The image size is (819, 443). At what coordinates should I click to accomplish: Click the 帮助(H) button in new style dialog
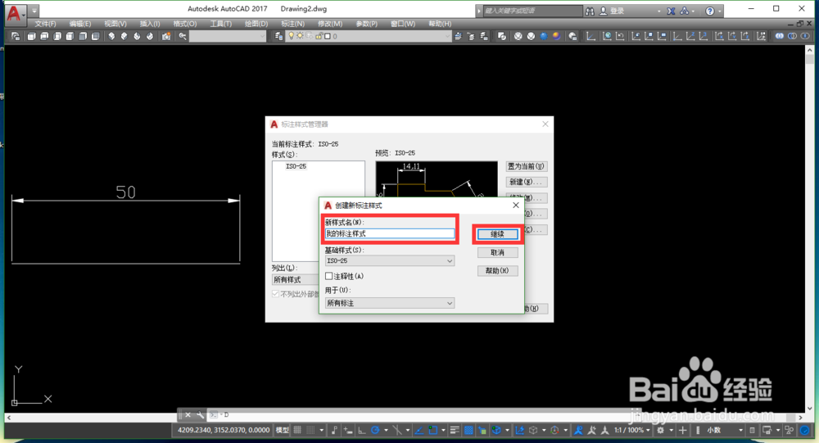(x=497, y=270)
